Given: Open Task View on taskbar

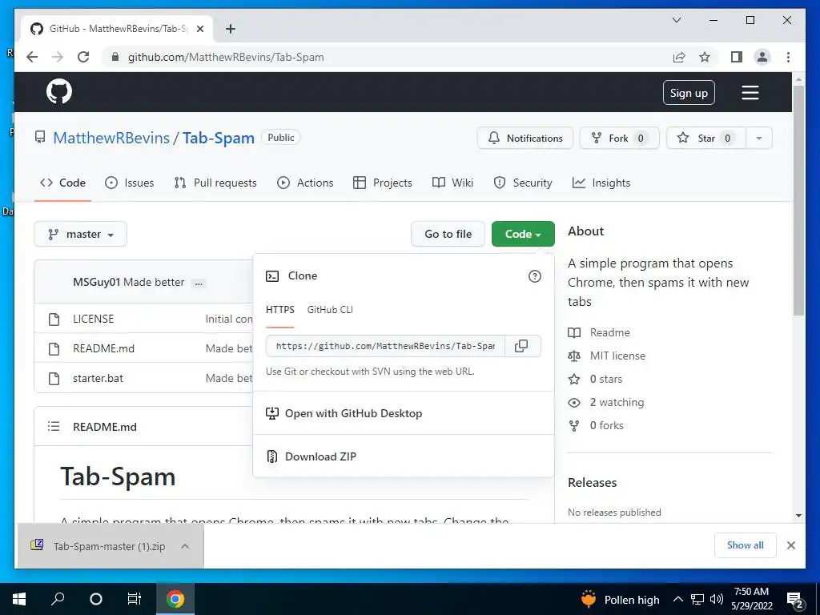Looking at the screenshot, I should [x=135, y=599].
